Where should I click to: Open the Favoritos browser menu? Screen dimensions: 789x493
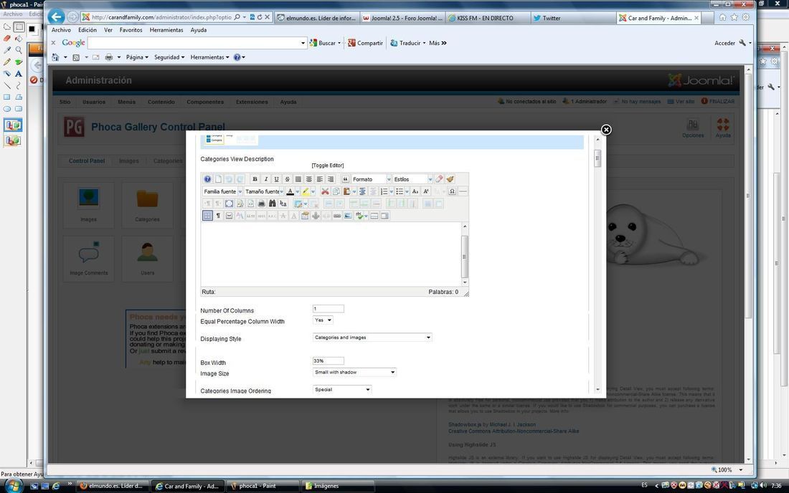(x=131, y=30)
